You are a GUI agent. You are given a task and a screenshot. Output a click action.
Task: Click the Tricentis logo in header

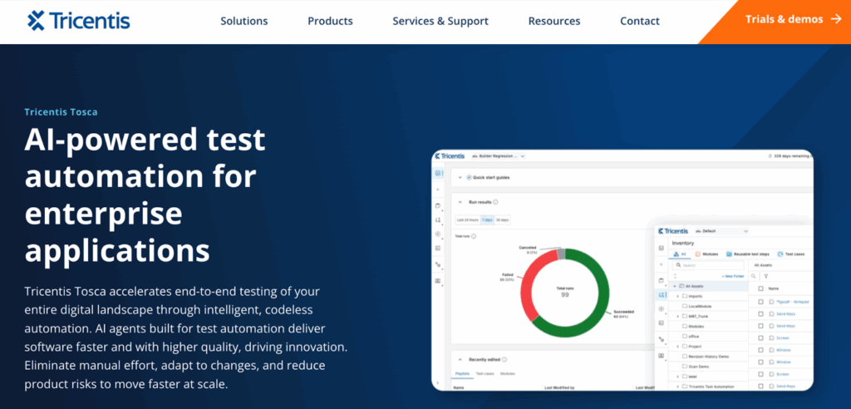point(79,21)
